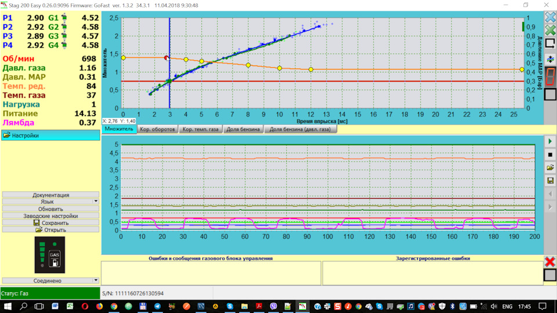Open saved oscilloscope file folder icon
Viewport: 557px width, 313px height.
coord(550,168)
